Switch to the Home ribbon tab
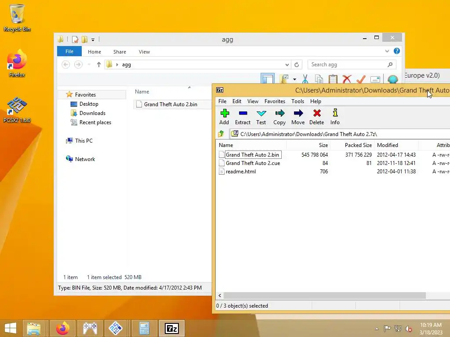The height and width of the screenshot is (337, 450). tap(94, 52)
